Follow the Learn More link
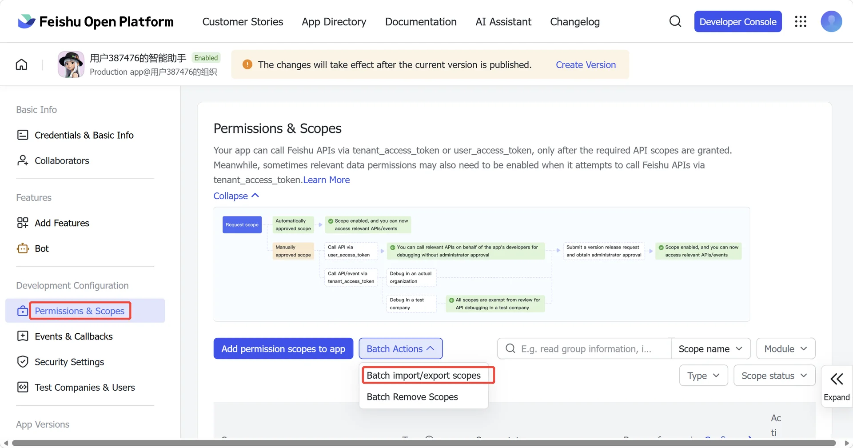 coord(327,180)
